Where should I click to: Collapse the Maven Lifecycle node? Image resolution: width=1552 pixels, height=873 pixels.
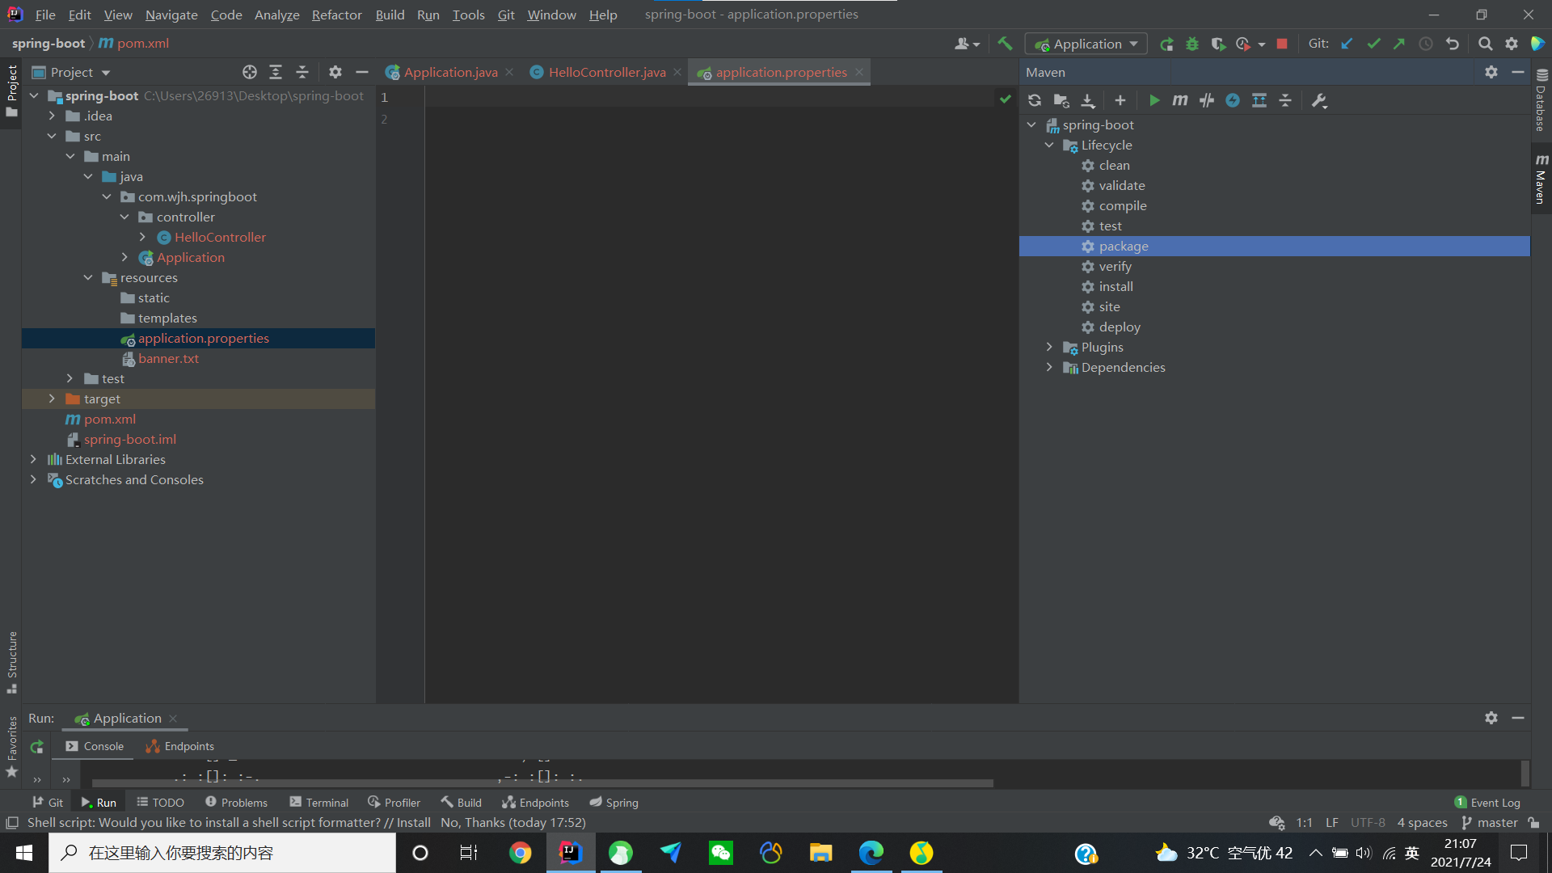click(x=1049, y=145)
